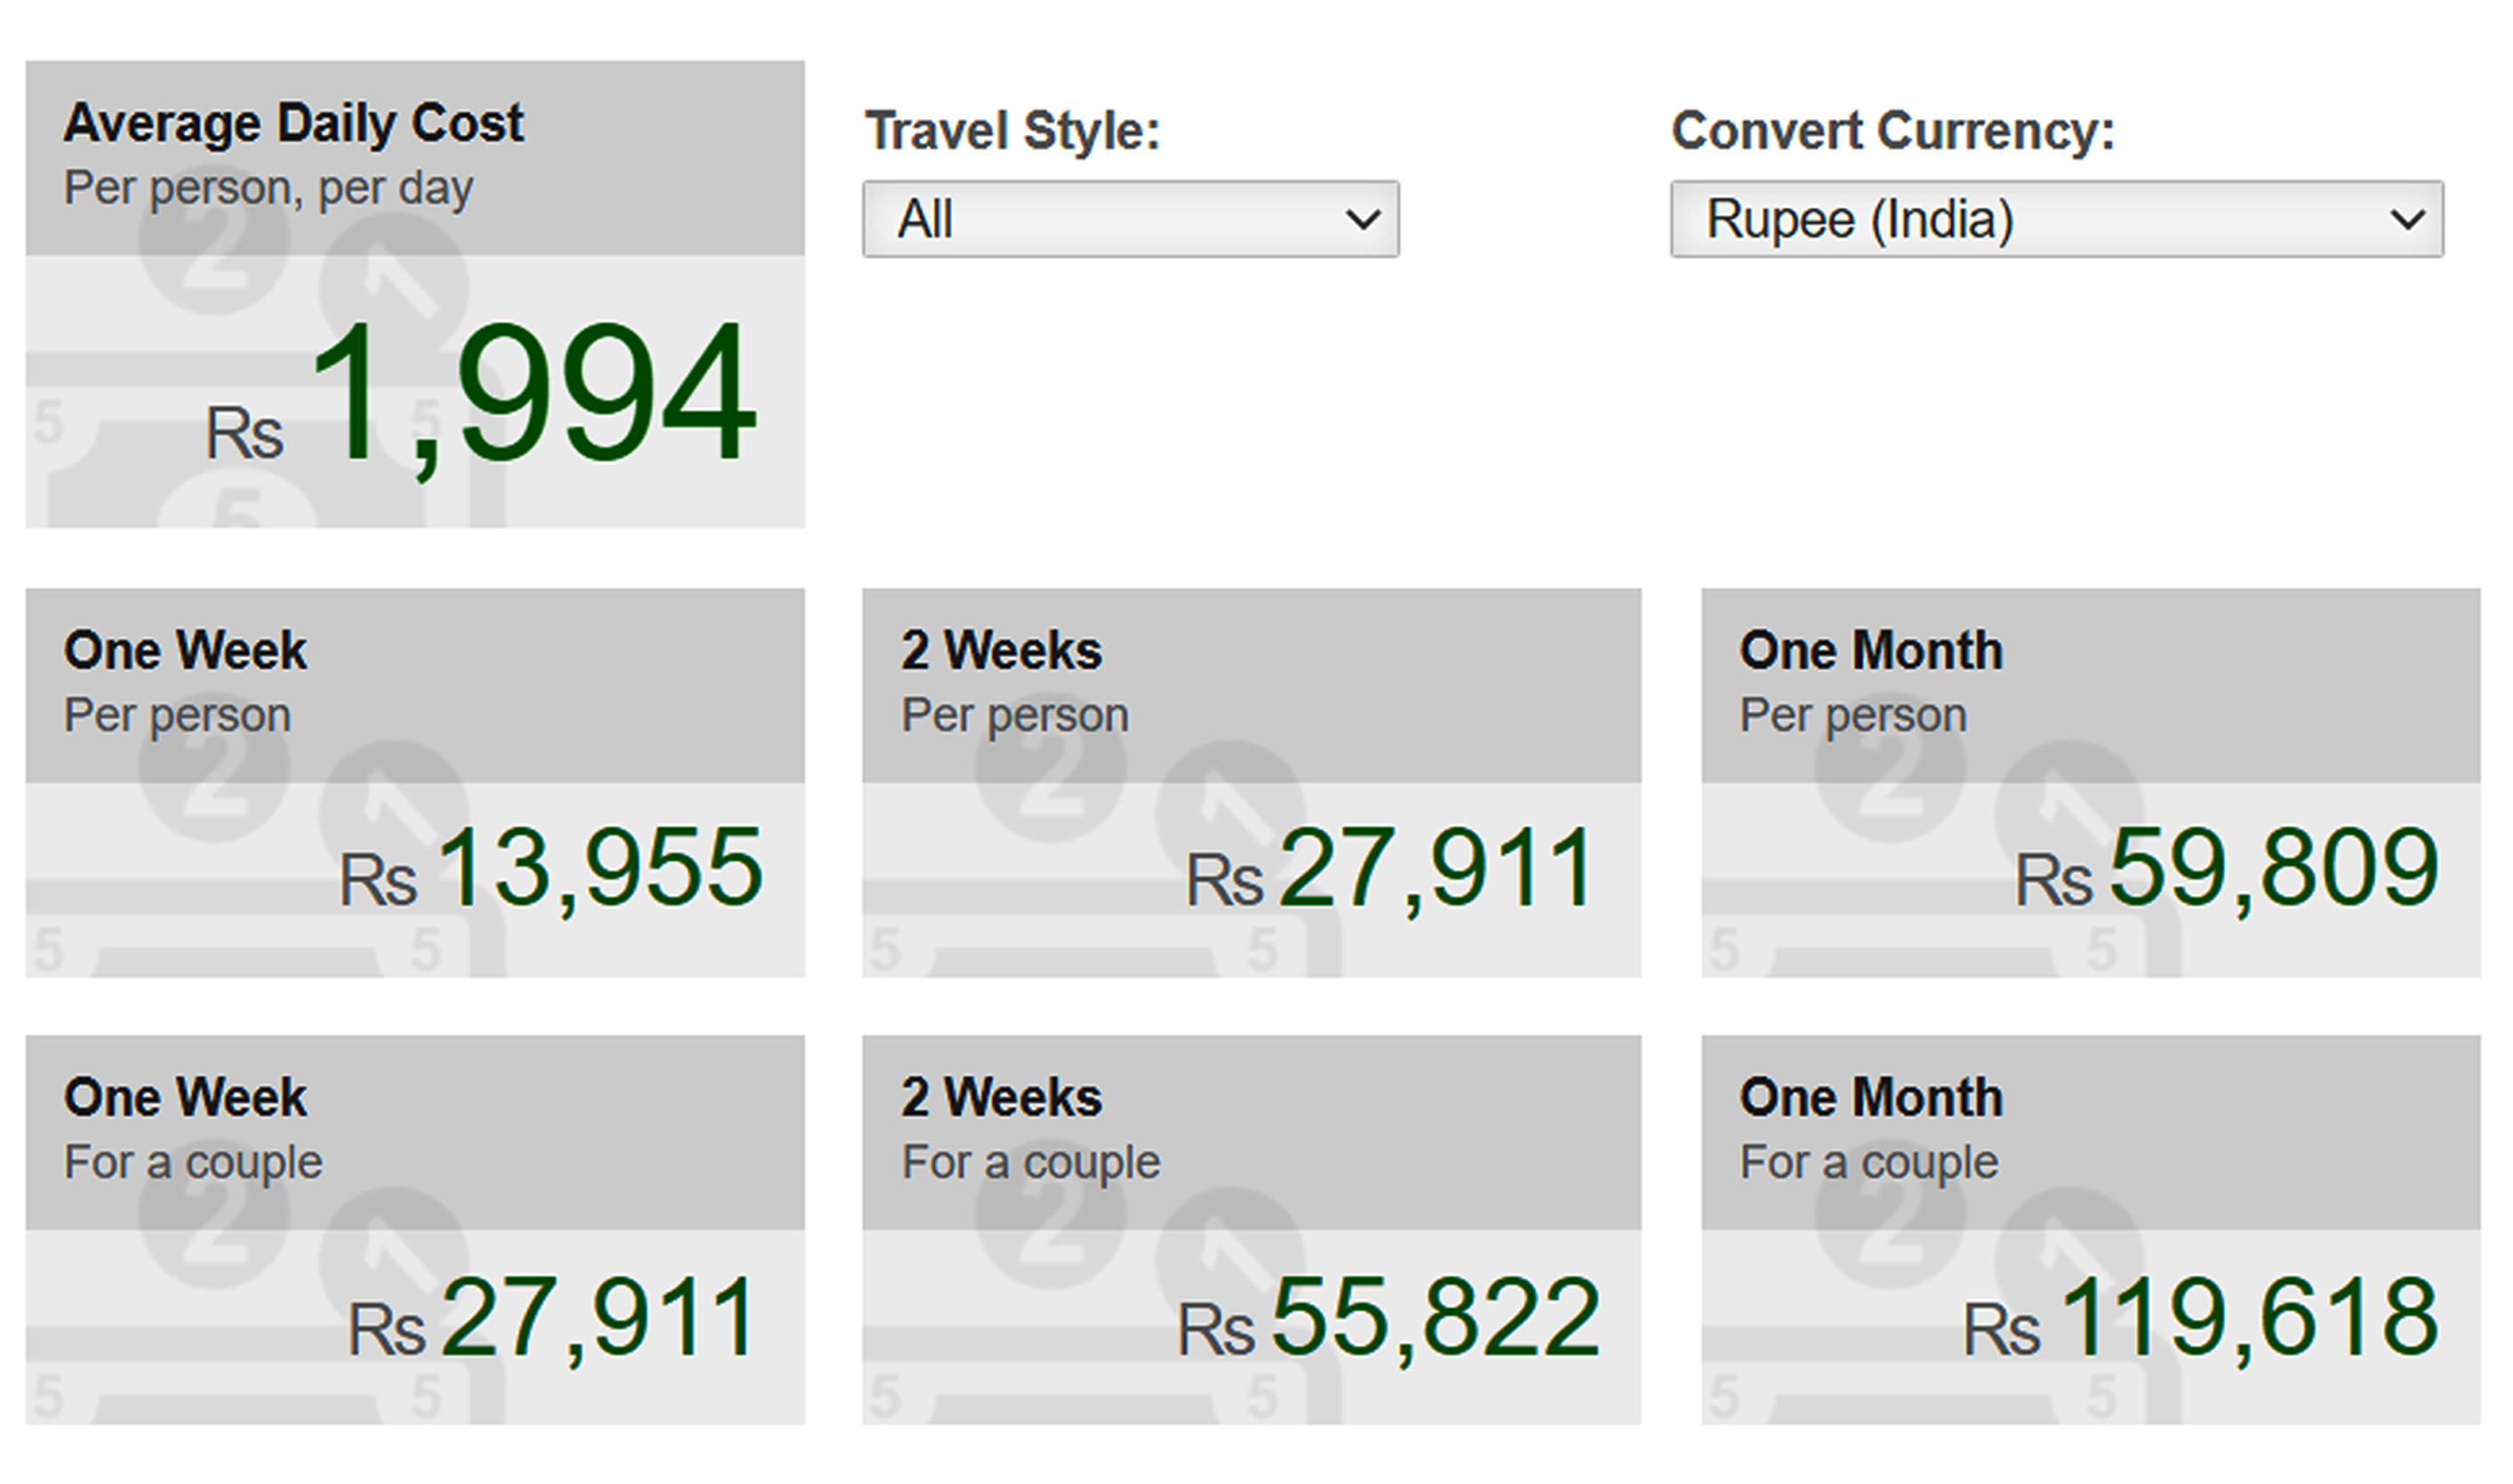
Task: Click the Average Daily Cost header
Action: point(293,124)
